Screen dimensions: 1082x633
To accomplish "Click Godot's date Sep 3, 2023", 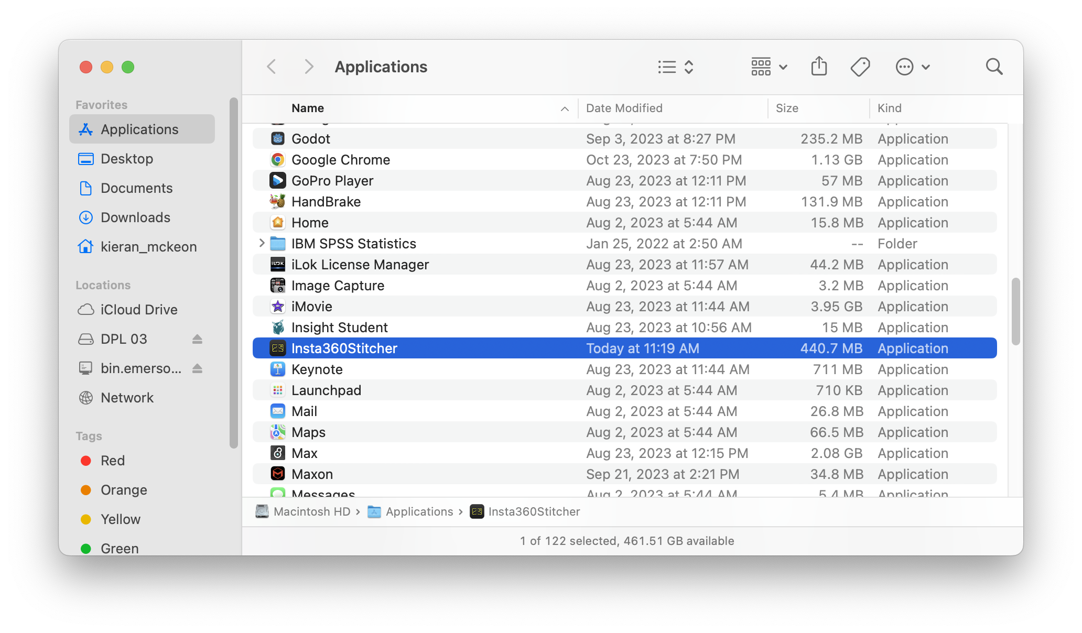I will click(x=661, y=139).
